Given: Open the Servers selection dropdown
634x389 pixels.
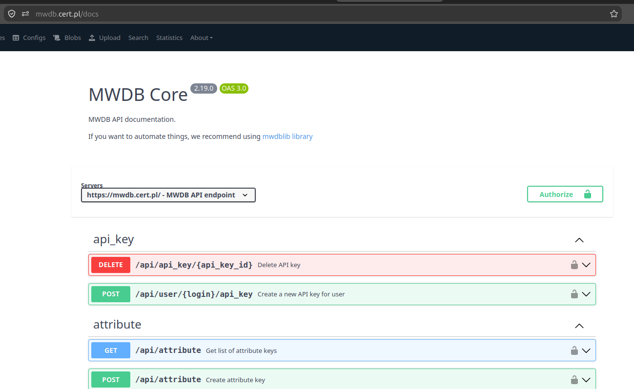Looking at the screenshot, I should [168, 195].
